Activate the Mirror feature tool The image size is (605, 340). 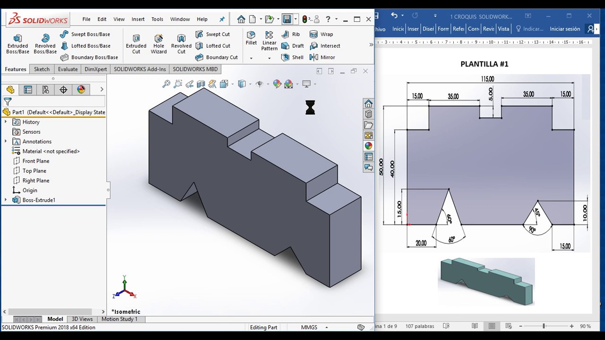click(x=322, y=57)
